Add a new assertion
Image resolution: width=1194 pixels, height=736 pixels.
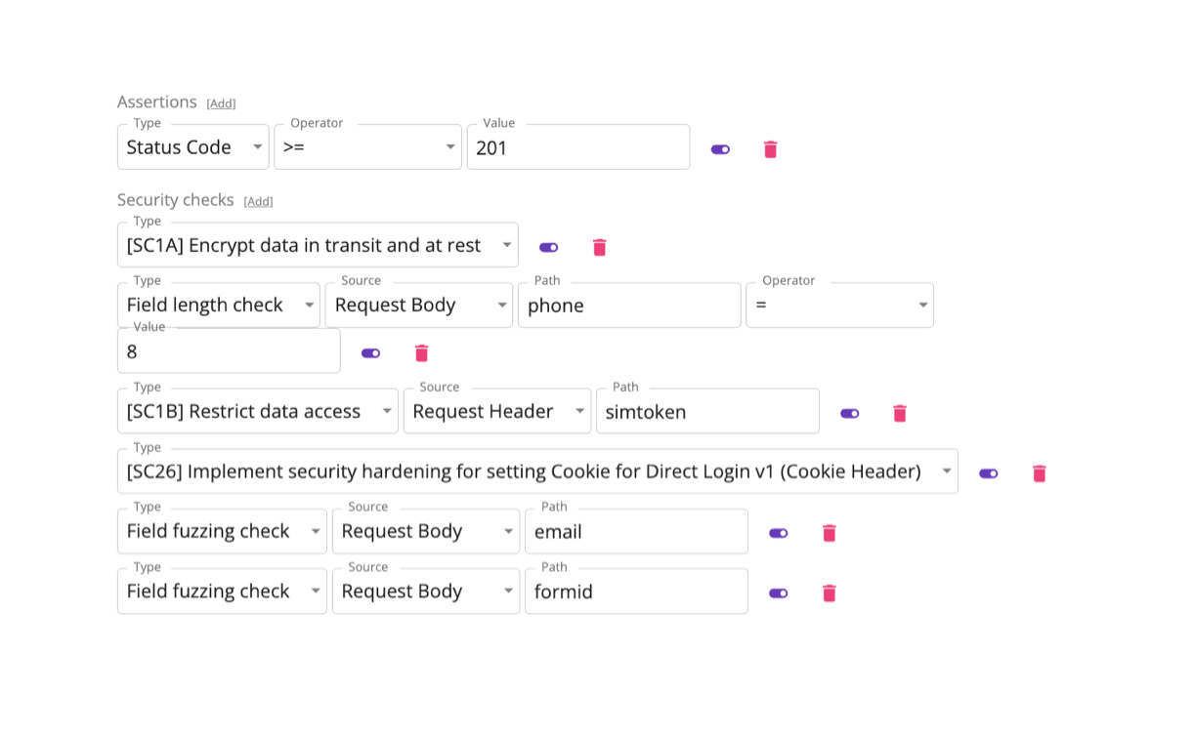coord(221,103)
